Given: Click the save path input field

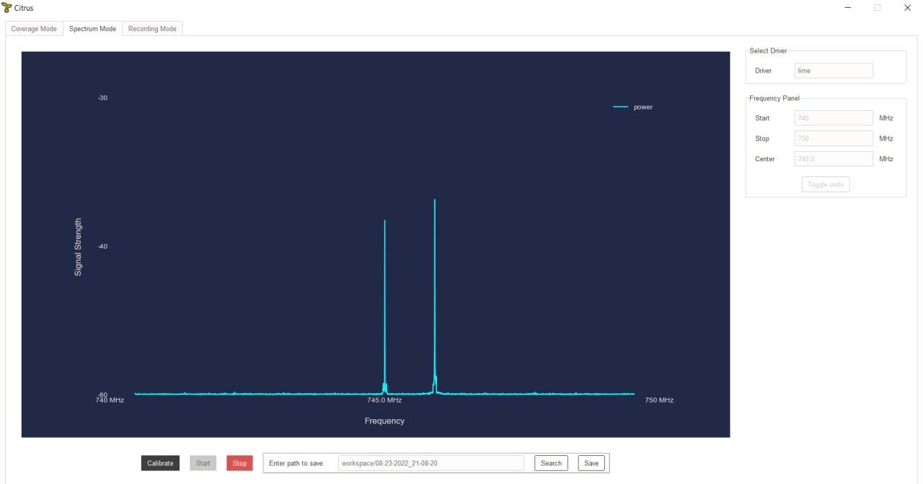Looking at the screenshot, I should (431, 463).
